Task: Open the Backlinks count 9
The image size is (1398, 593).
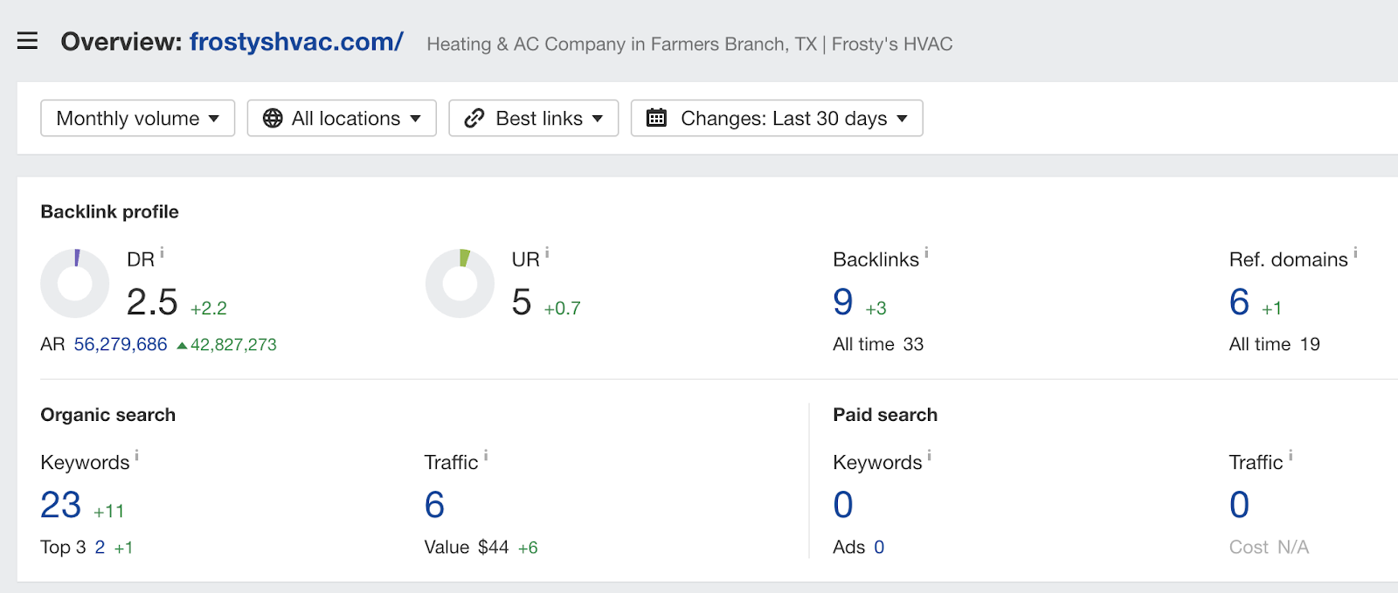Action: click(x=843, y=302)
